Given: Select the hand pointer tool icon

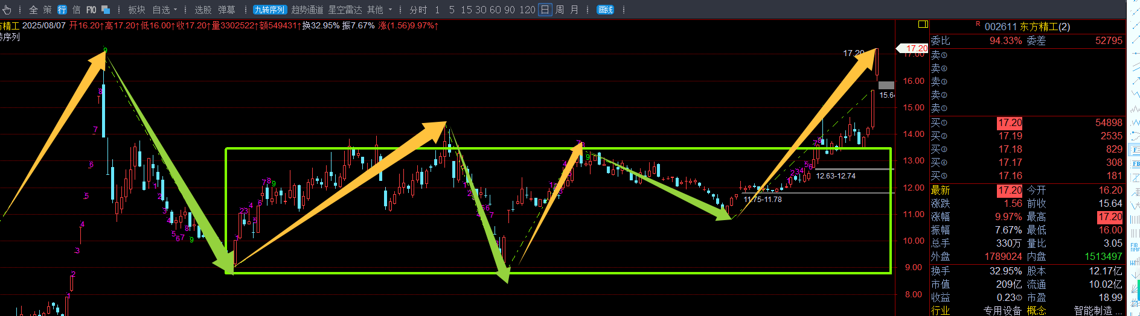Looking at the screenshot, I should [x=7, y=10].
